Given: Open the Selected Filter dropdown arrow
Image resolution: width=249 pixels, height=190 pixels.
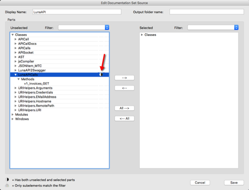Looking at the screenshot, I should pyautogui.click(x=236, y=27).
